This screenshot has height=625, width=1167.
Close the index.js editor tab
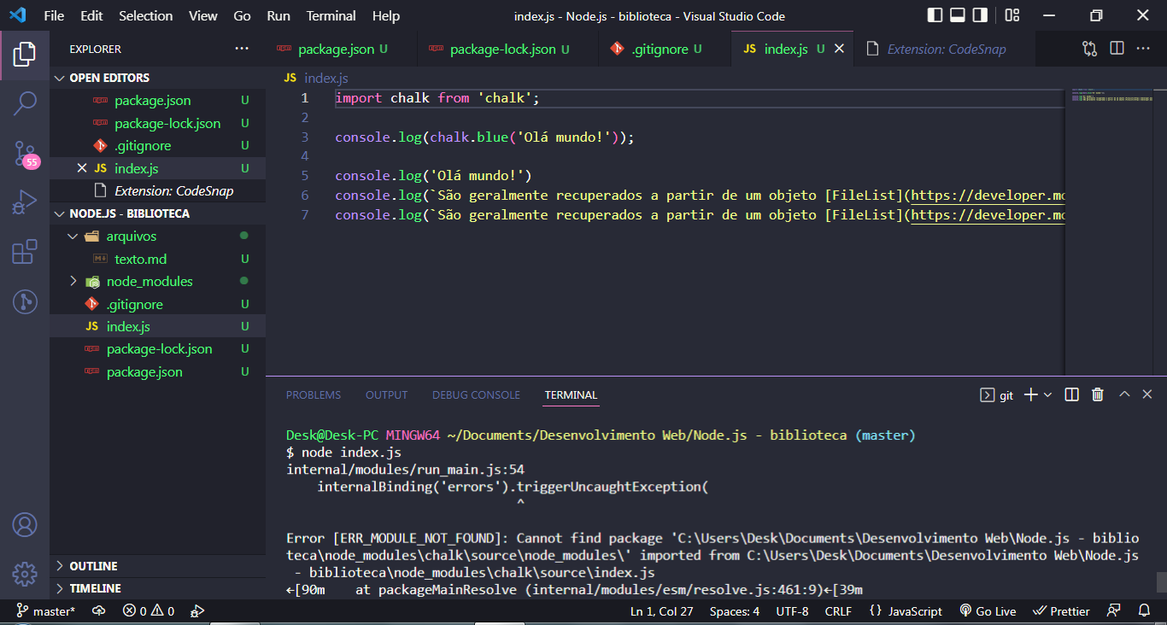(839, 49)
